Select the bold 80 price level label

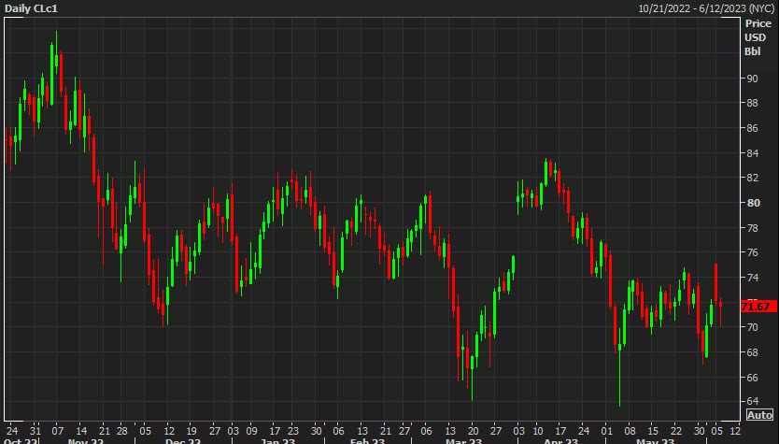click(753, 203)
